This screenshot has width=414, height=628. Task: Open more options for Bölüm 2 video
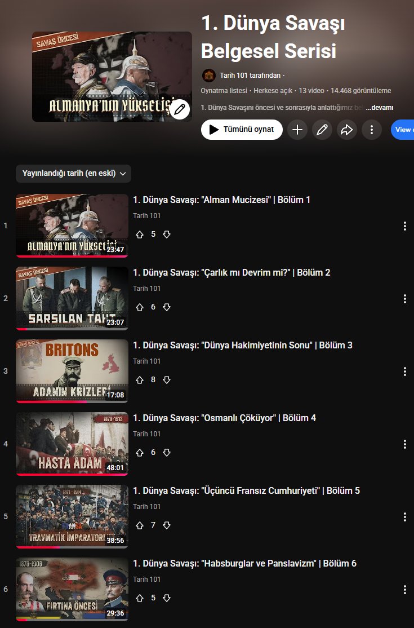click(x=405, y=298)
